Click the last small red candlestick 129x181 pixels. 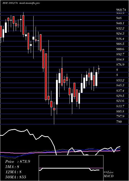pyautogui.click(x=99, y=69)
